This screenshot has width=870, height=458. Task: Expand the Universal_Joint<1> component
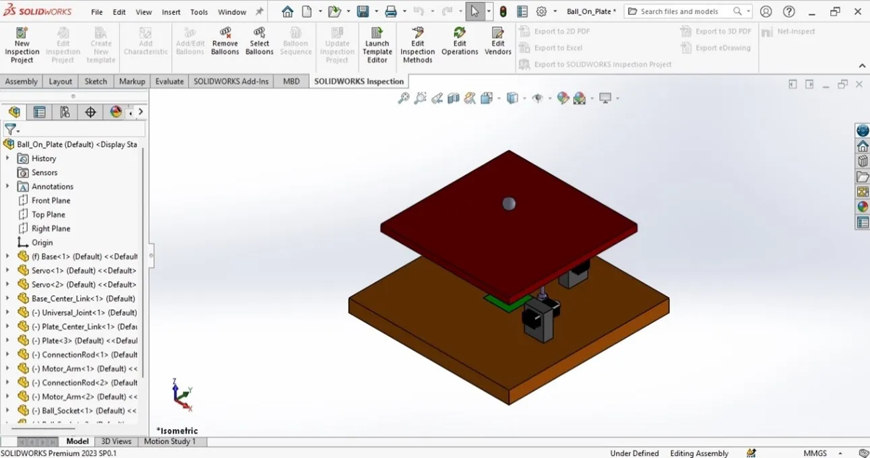[7, 313]
